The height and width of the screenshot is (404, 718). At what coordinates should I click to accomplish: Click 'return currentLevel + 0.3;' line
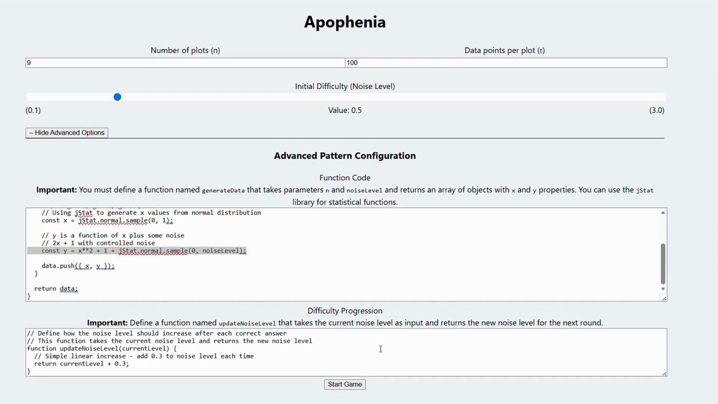pyautogui.click(x=81, y=363)
